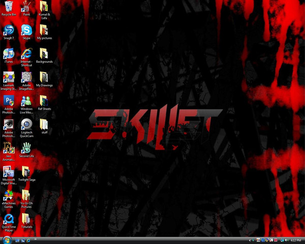Open the stuff folder

click(44, 127)
